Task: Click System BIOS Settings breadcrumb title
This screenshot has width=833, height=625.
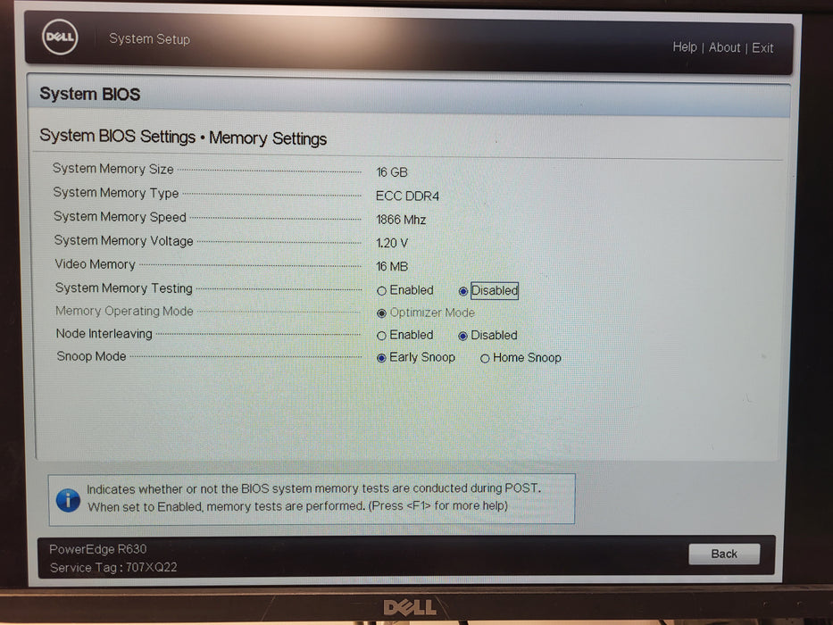Action: [x=183, y=137]
